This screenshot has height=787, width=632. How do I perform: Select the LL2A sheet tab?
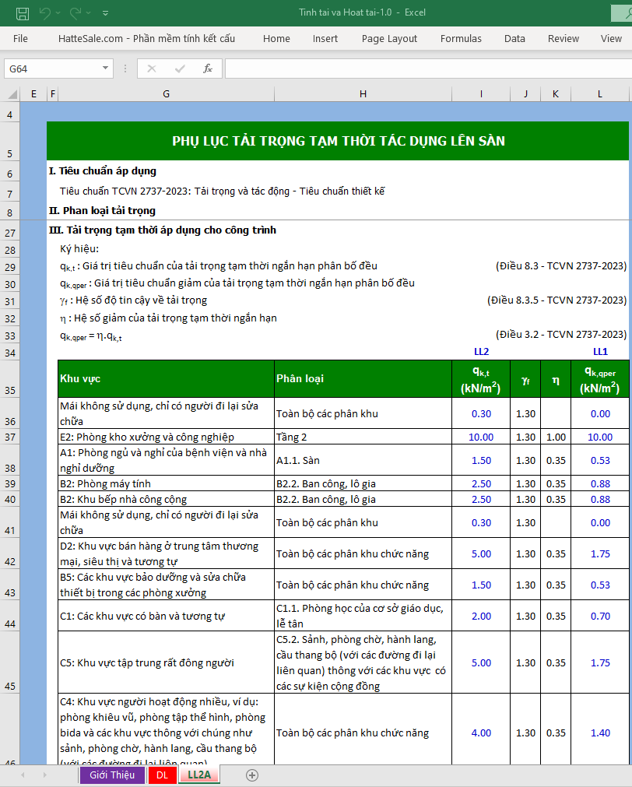[199, 775]
